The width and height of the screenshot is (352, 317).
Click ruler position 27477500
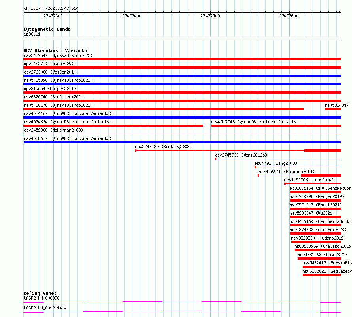210,16
